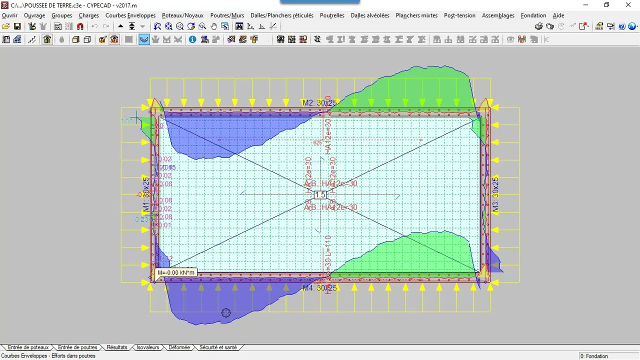Open the Charges menu
This screenshot has height=360, width=640.
point(88,15)
